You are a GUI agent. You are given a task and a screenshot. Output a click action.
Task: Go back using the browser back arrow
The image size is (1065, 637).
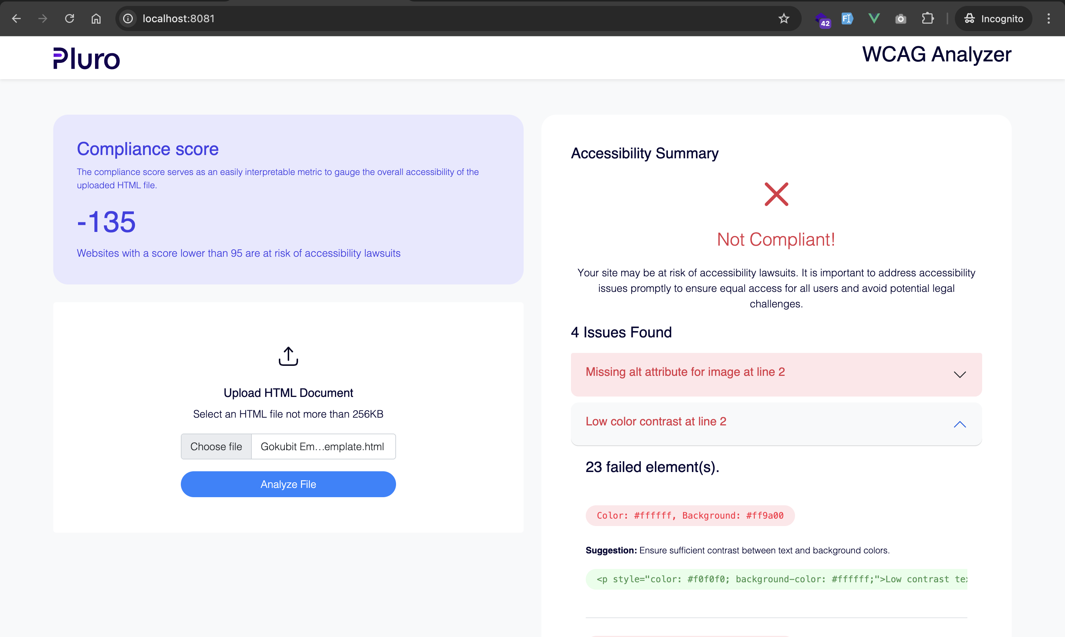(x=16, y=18)
